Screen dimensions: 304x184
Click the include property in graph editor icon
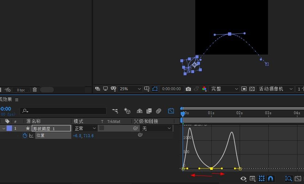[31, 136]
